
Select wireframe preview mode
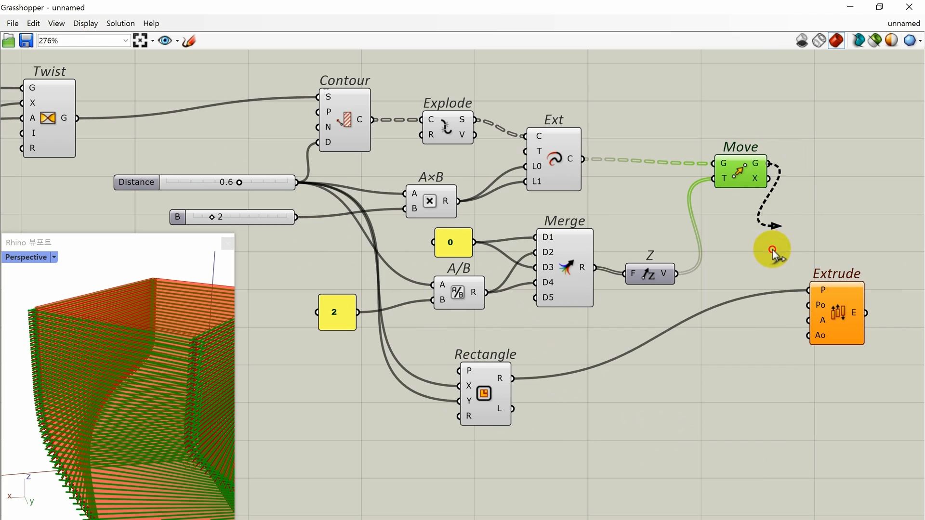[x=819, y=40]
